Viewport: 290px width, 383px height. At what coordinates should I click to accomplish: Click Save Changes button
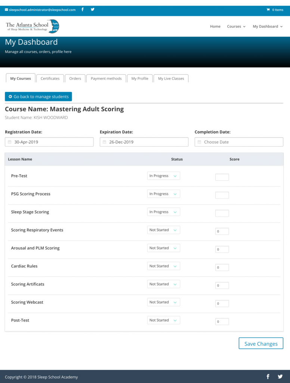point(261,344)
